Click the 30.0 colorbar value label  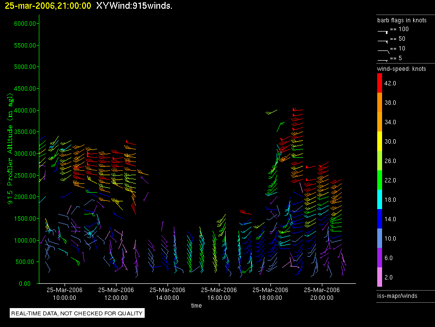[x=390, y=142]
